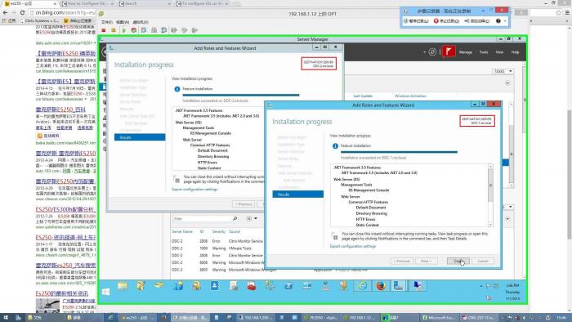Screen dimensions: 572x322
Task: Click the progress bar in front wizard
Action: point(399,152)
